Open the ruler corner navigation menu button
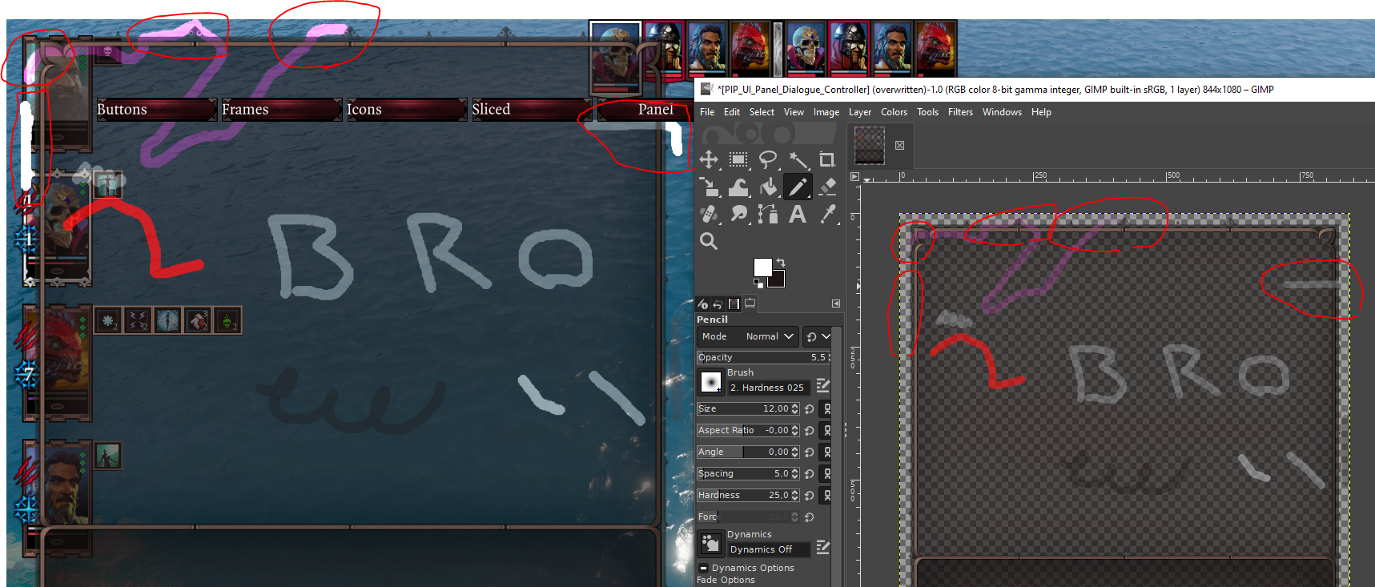Screen dimensions: 1375x587 (x=854, y=176)
